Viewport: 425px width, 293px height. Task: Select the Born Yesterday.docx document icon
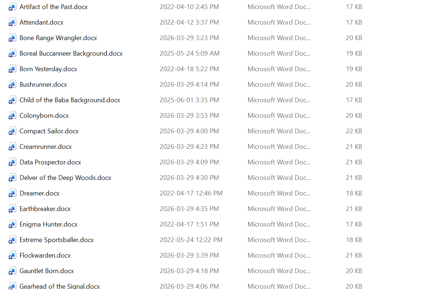[x=13, y=69]
